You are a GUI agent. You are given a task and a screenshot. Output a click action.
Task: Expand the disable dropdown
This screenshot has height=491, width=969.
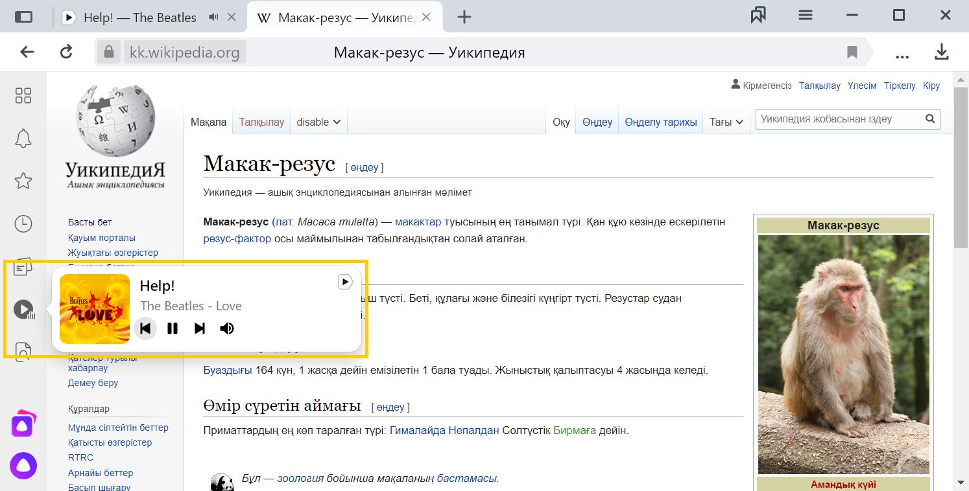318,122
